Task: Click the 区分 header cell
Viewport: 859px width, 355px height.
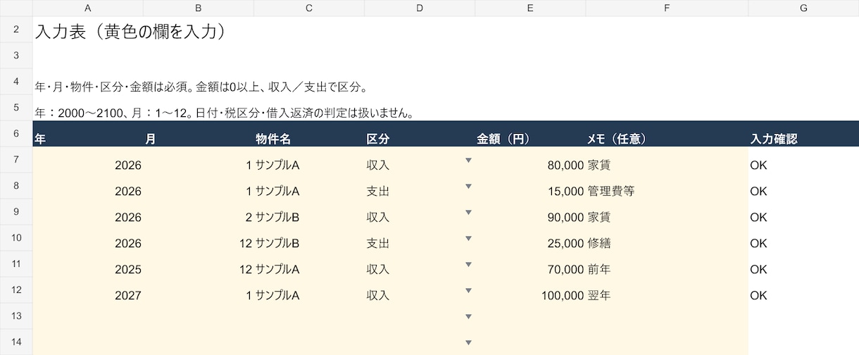Action: [x=420, y=134]
